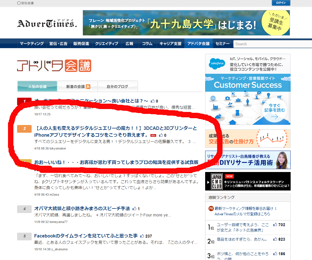The height and width of the screenshot is (260, 312).
Task: Click the ログイン button
Action: click(281, 3)
